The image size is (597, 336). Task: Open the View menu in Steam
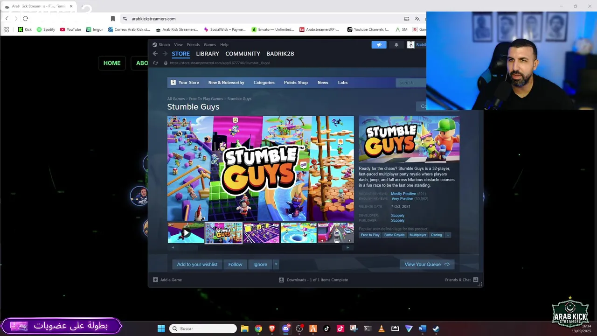[178, 45]
